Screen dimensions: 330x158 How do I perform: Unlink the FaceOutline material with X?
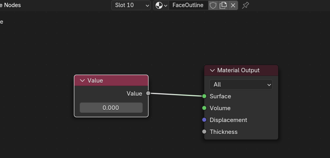pos(233,5)
